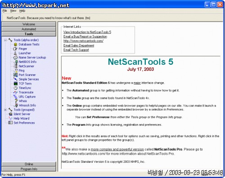This screenshot has height=178, width=225.
Task: Select NetScanner label in tree
Action: point(26,66)
